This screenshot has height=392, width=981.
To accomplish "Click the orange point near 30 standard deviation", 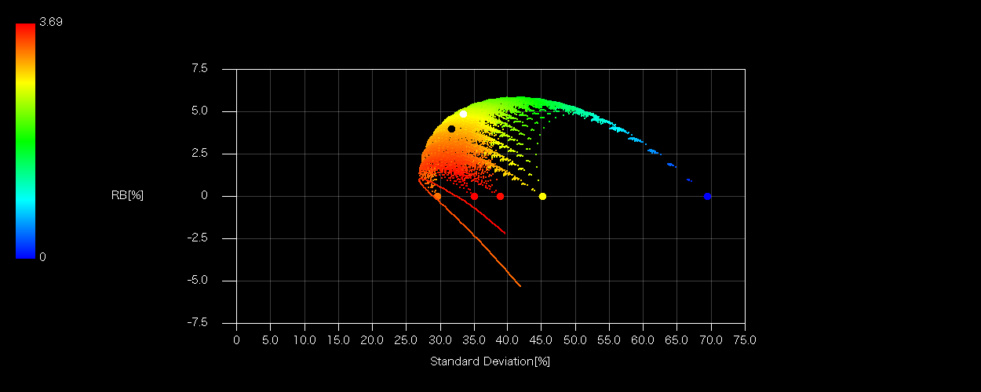I will [x=437, y=196].
